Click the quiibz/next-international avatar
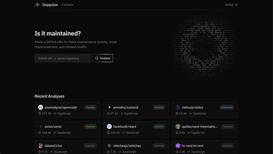Viewport: 273px width, 154px height. 178,127
